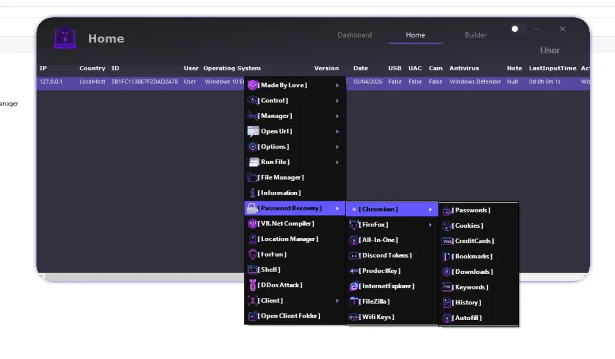Click the globe icon beside InternetExplorer
Image resolution: width=615 pixels, height=359 pixels.
click(x=354, y=286)
